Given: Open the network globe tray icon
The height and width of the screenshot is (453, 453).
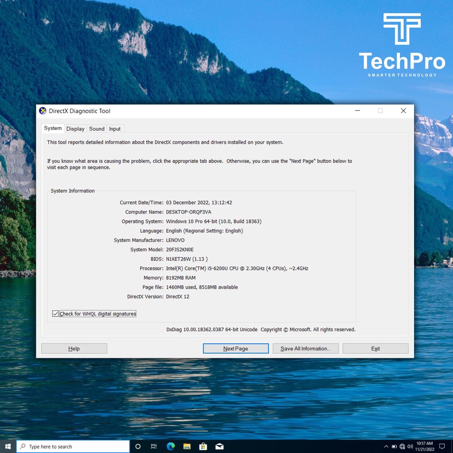Looking at the screenshot, I should 402,446.
